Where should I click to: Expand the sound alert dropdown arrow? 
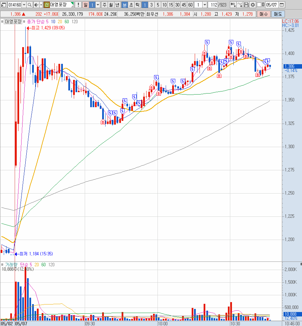[x=41, y=5]
